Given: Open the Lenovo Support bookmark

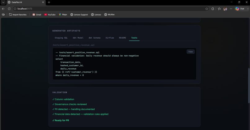Looking at the screenshot, I should (79, 15).
